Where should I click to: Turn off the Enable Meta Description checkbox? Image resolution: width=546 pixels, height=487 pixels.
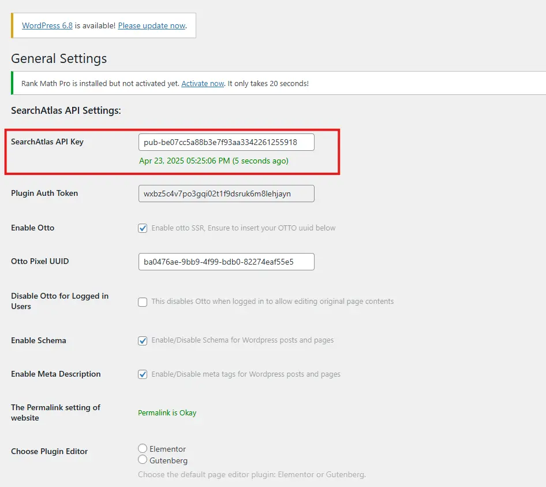[143, 374]
